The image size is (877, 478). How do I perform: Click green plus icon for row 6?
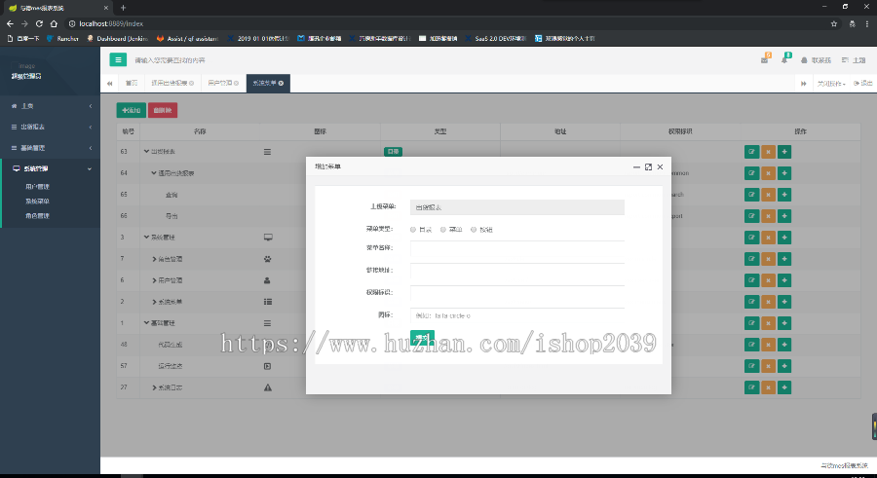click(x=784, y=280)
